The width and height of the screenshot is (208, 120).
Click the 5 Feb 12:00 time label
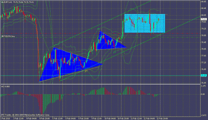[x=58, y=118]
